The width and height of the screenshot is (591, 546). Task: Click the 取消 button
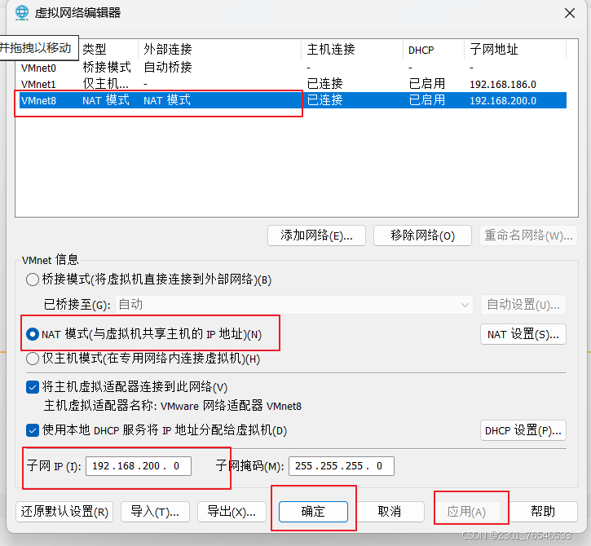[x=390, y=512]
